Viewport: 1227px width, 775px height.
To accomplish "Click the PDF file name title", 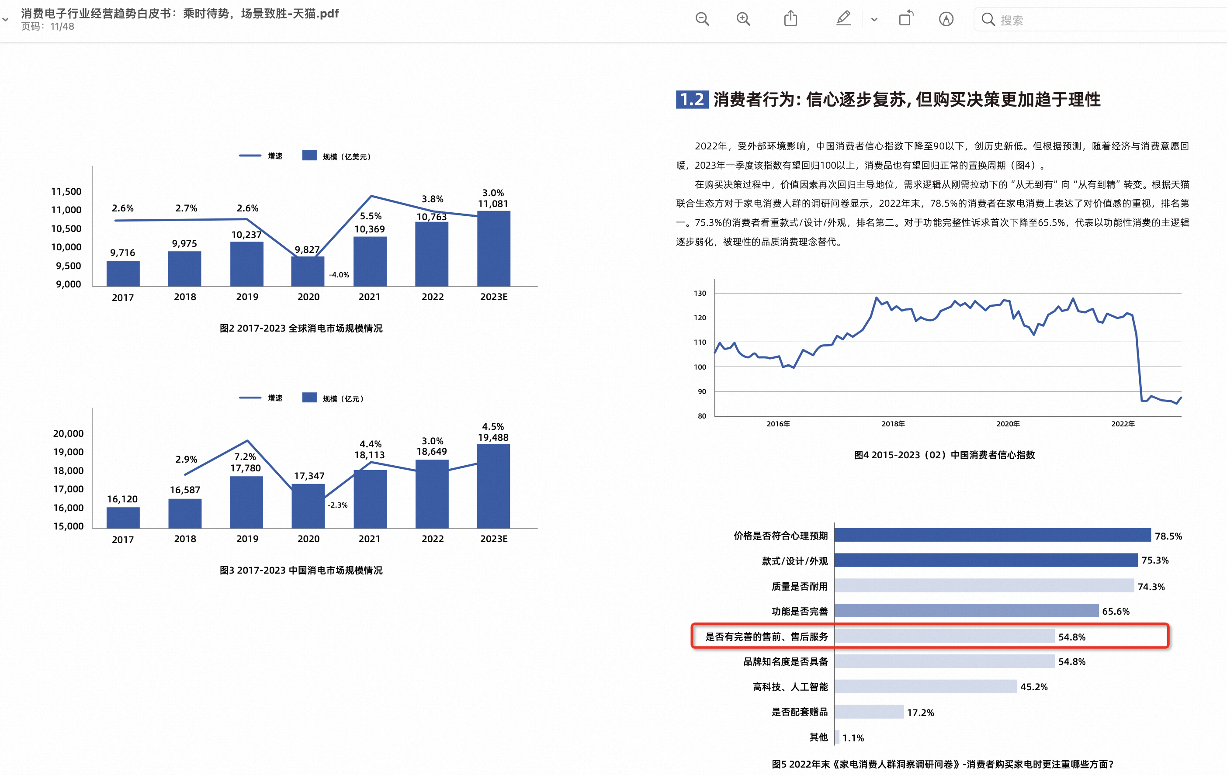I will 179,13.
